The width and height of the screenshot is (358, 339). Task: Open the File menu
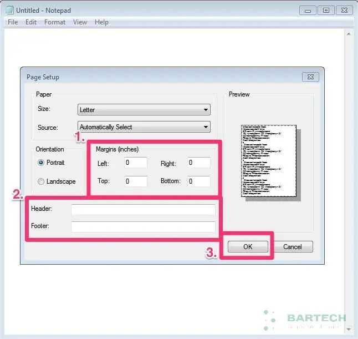(x=12, y=22)
